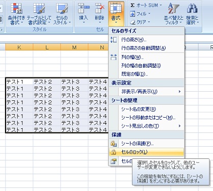
Task: Choose 列の幅の自動調整 menu entry
Action: click(x=146, y=66)
